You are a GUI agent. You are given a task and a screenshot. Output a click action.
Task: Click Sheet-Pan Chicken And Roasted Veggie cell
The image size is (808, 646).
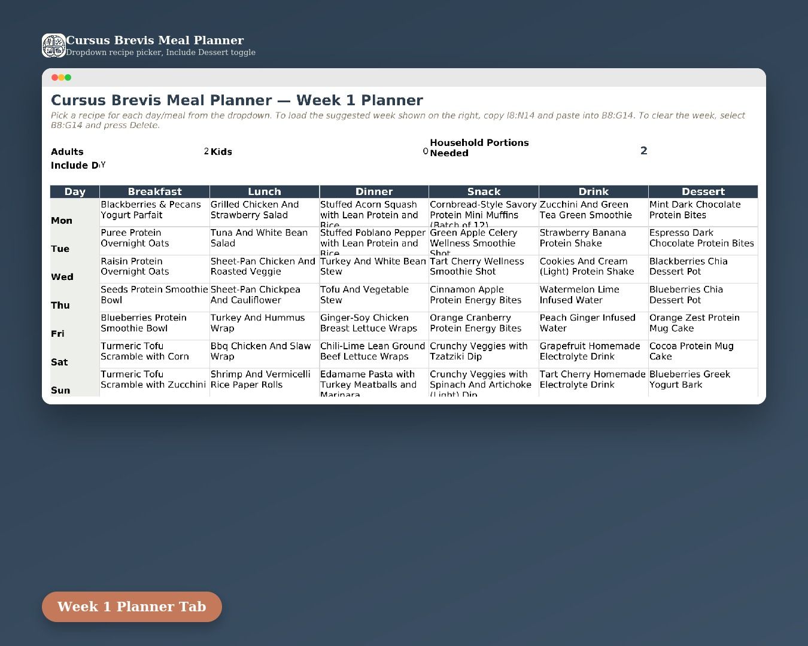coord(265,269)
